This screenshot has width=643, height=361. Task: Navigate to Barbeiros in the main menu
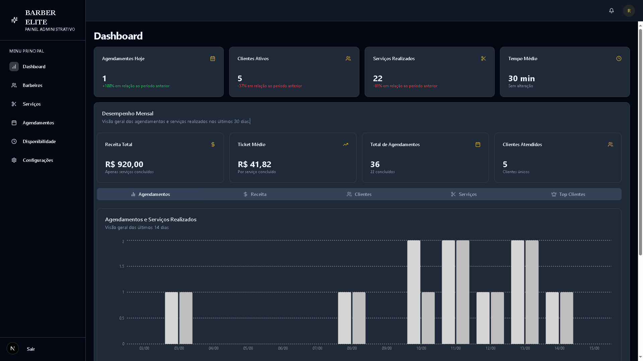[x=32, y=85]
